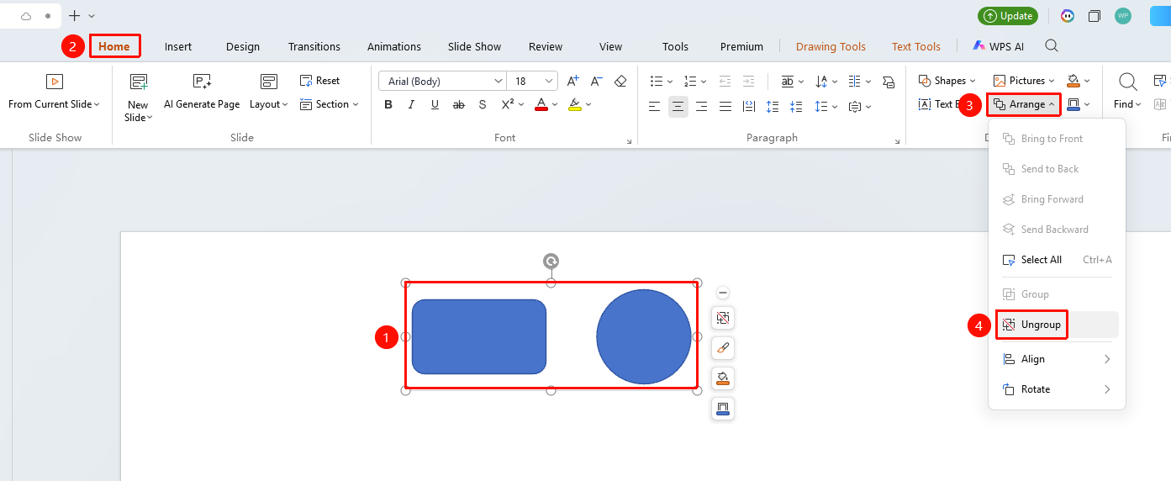Rotate the group using the rotate handle
Viewport: 1171px width, 481px height.
[x=551, y=262]
